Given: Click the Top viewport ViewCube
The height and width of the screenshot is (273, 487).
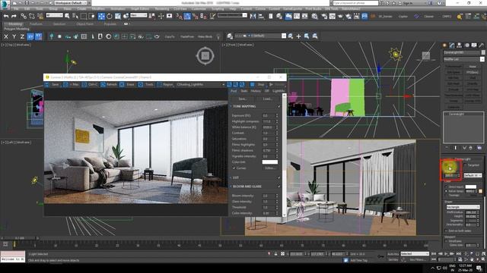Looking at the screenshot, I should tap(205, 55).
